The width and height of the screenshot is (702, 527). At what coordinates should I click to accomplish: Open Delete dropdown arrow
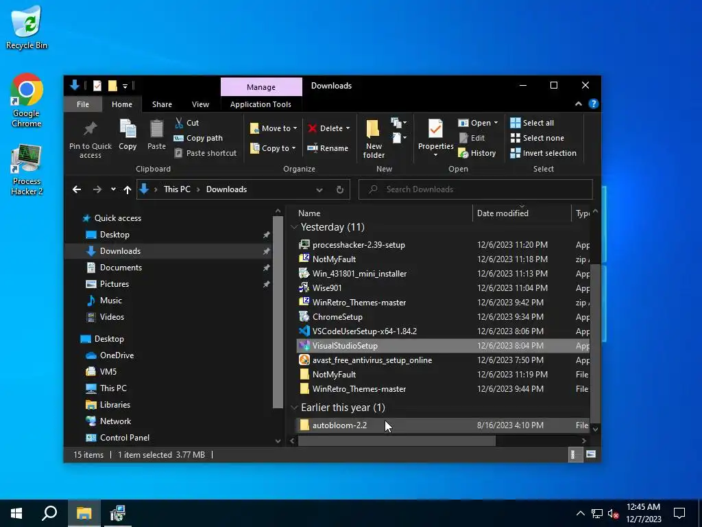pyautogui.click(x=348, y=128)
